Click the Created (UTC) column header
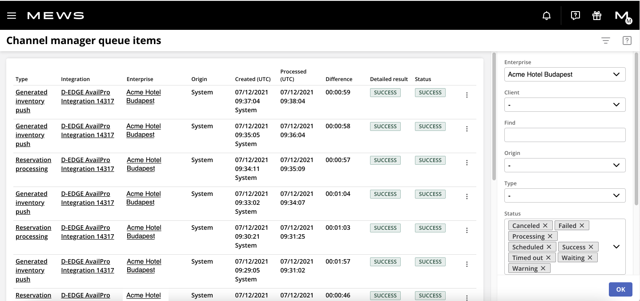The width and height of the screenshot is (640, 301). (x=253, y=79)
